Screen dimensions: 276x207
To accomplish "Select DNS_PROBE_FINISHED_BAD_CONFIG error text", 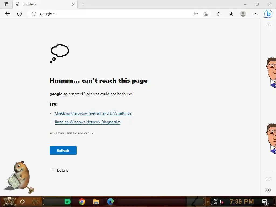I will pyautogui.click(x=71, y=133).
